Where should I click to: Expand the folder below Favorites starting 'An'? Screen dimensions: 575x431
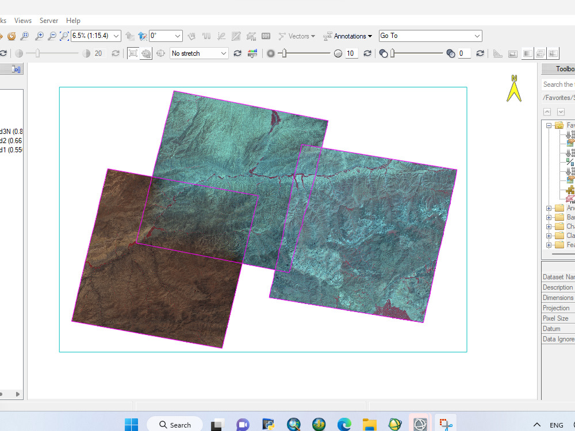(549, 208)
